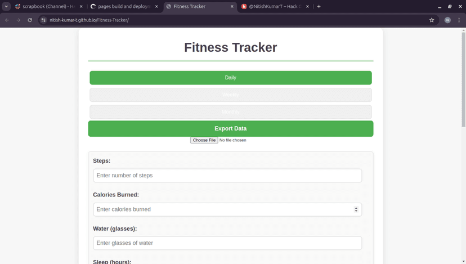
Task: Click the 'Steps:' label
Action: coord(102,161)
